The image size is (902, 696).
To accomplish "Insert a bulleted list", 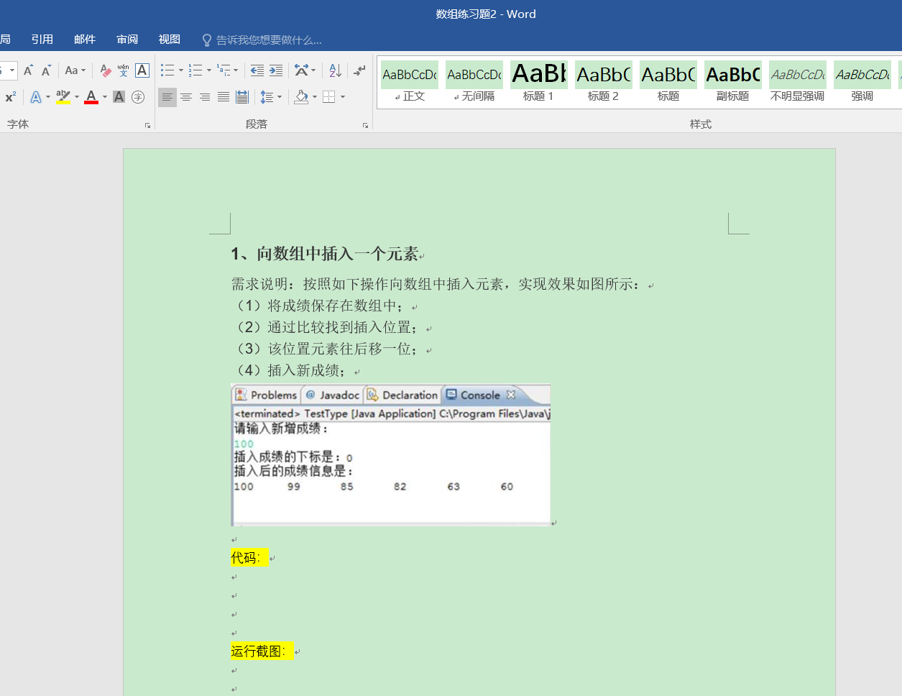I will (x=167, y=70).
